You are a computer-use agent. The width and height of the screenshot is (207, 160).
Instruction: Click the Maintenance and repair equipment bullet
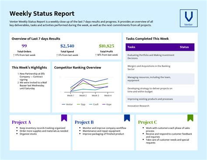101,131
